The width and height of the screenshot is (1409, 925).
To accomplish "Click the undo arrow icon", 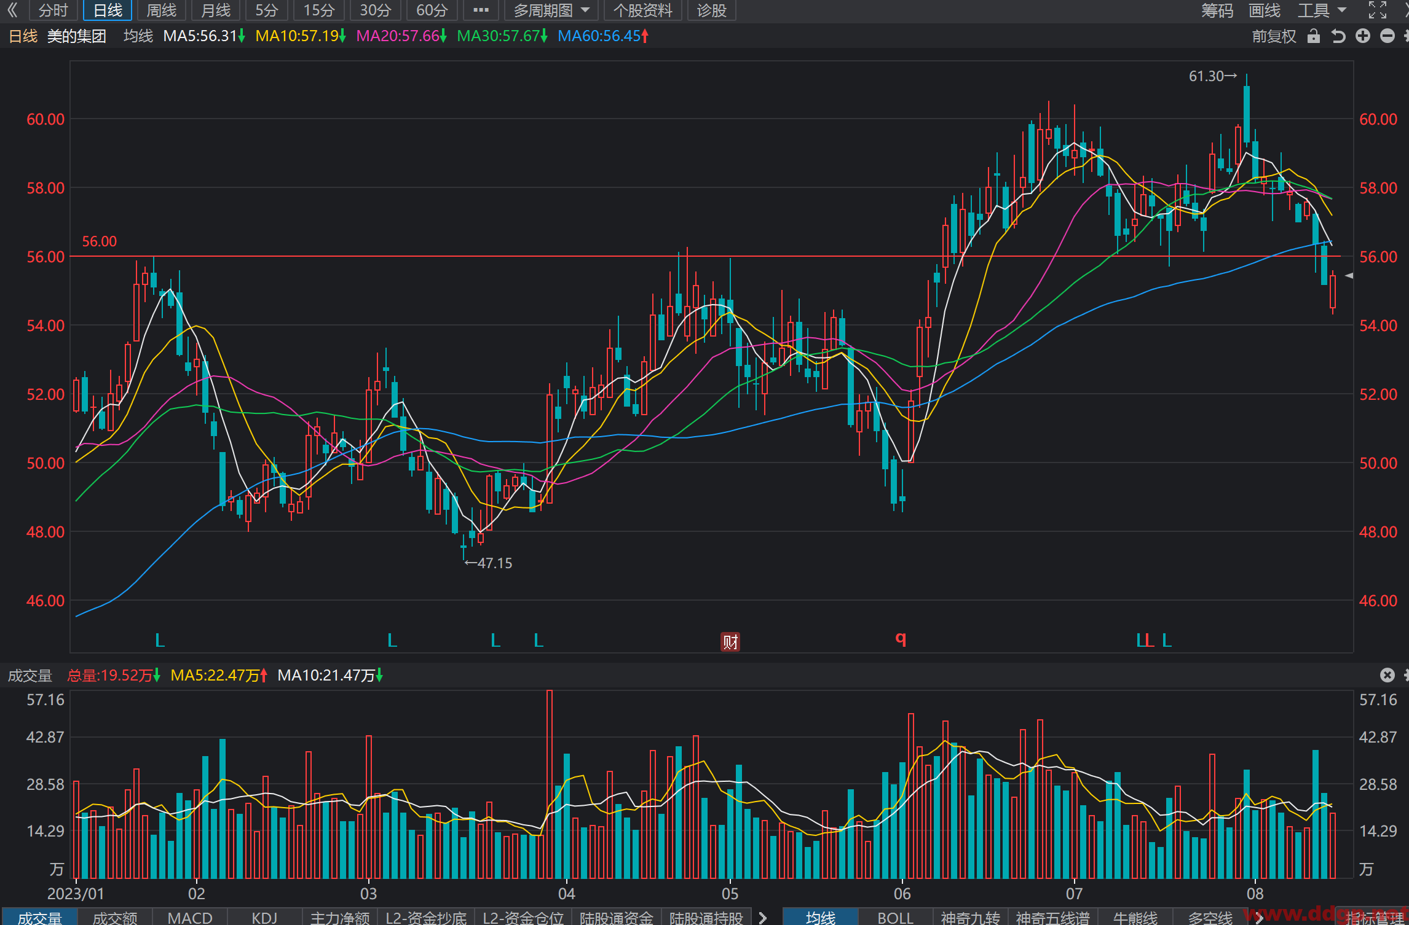I will (x=1338, y=36).
